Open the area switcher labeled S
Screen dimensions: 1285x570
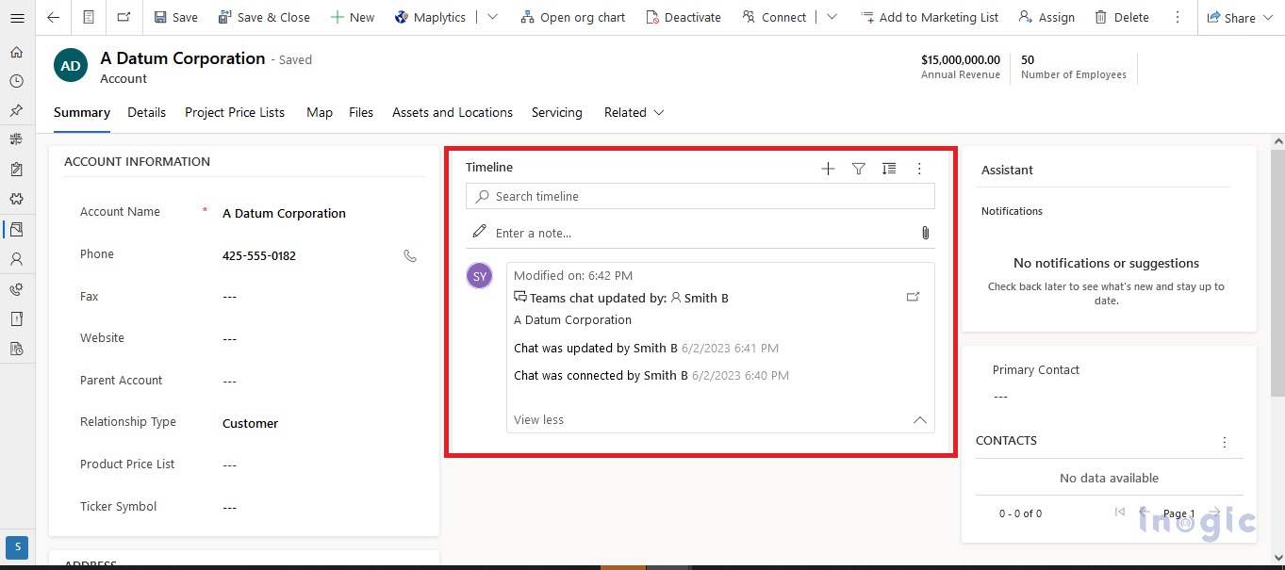click(x=17, y=547)
